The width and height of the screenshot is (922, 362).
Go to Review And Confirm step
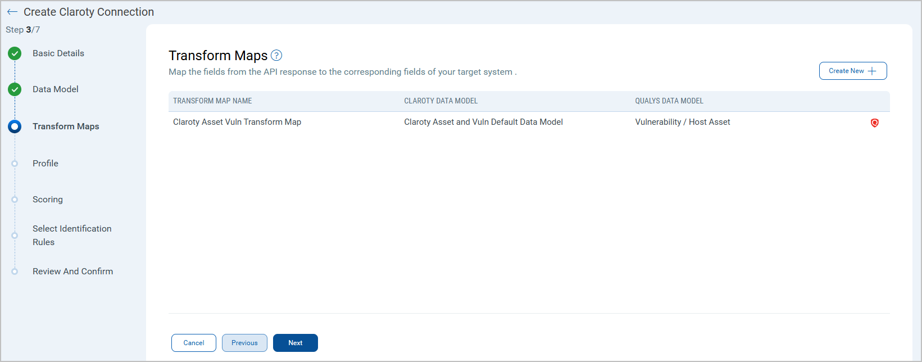(x=72, y=271)
